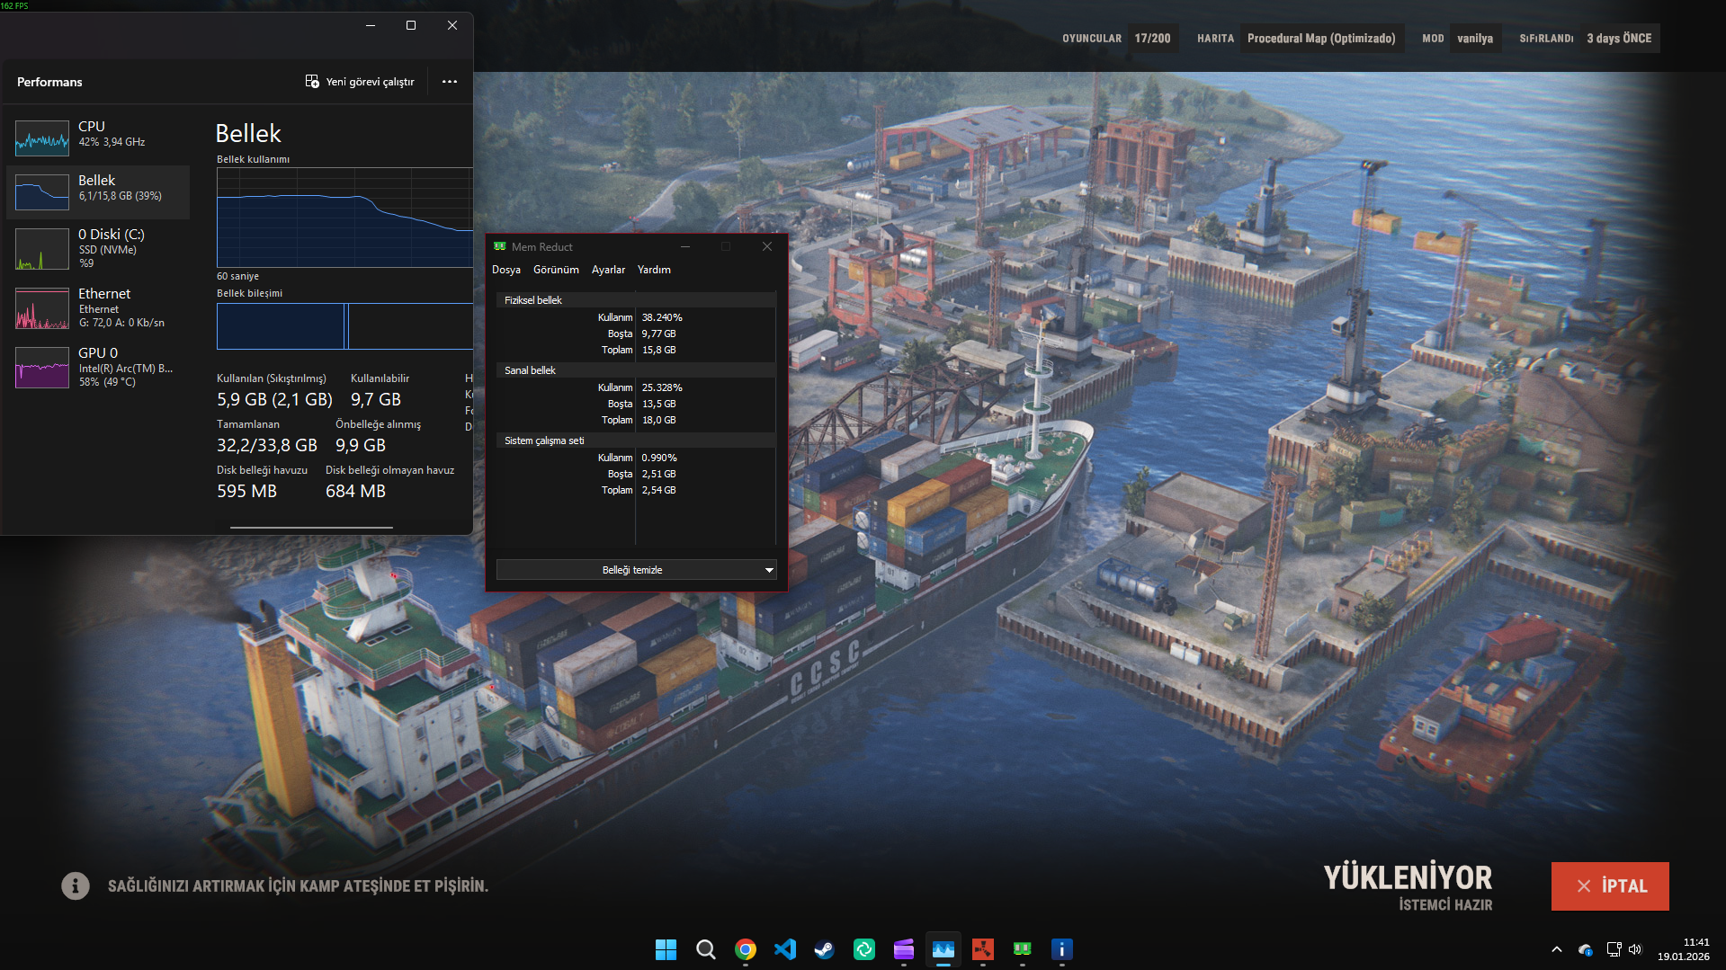The image size is (1726, 970).
Task: Show hidden system tray icons
Action: (x=1557, y=949)
